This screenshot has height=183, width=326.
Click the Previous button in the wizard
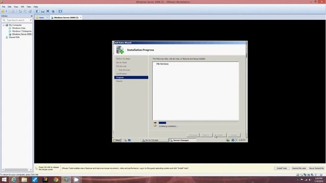click(193, 135)
